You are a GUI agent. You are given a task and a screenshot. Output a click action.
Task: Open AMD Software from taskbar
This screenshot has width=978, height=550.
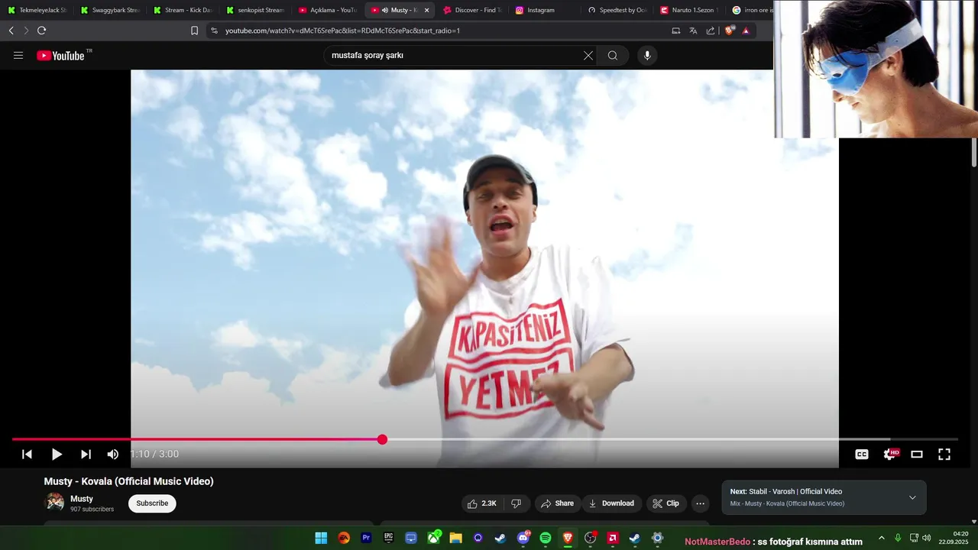[x=612, y=538]
